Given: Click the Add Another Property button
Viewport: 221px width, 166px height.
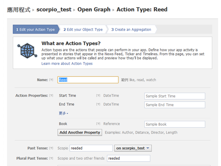Looking at the screenshot, I should pyautogui.click(x=80, y=132).
